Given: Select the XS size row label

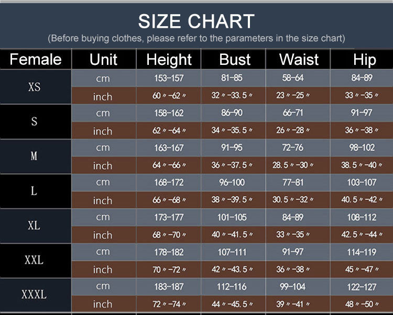Looking at the screenshot, I should coord(35,87).
